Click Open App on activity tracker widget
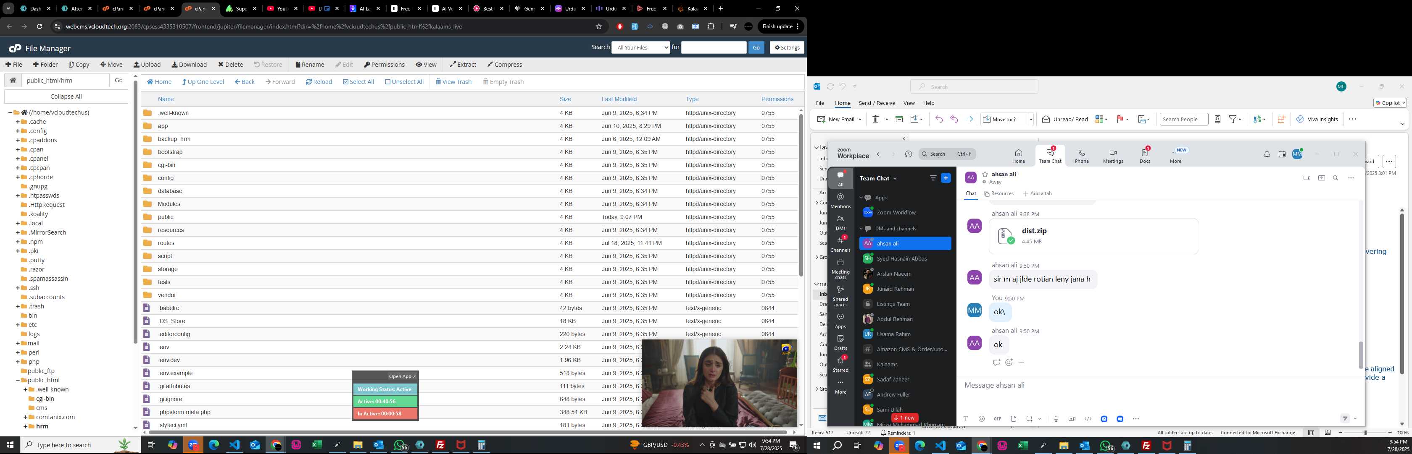 [x=402, y=376]
